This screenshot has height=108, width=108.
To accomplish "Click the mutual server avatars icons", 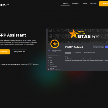I will 50,50.
